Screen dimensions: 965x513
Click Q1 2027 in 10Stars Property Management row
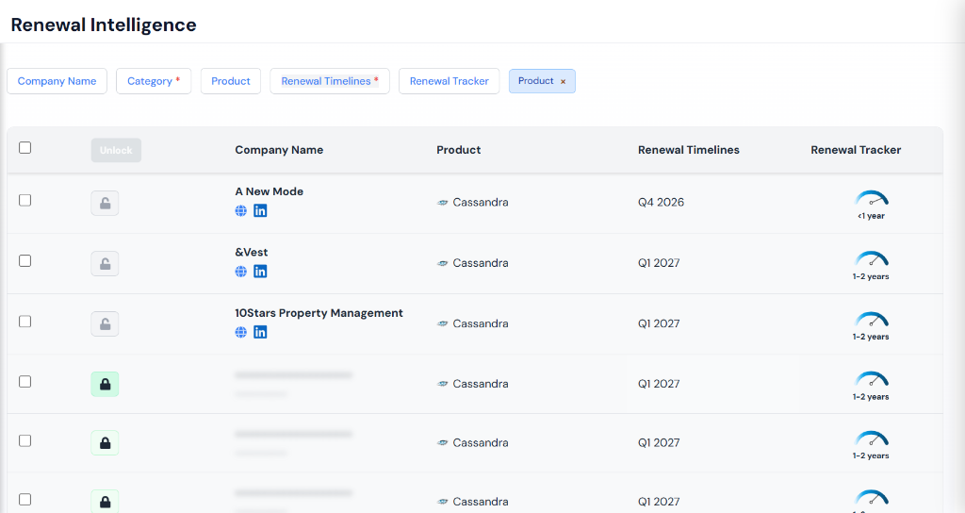(x=659, y=324)
